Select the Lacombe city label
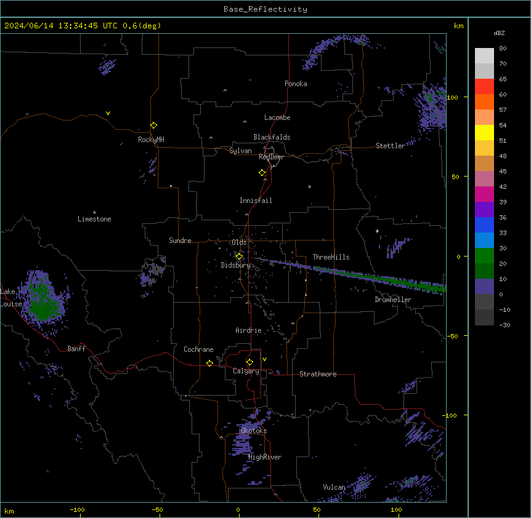The height and width of the screenshot is (518, 531). (277, 118)
